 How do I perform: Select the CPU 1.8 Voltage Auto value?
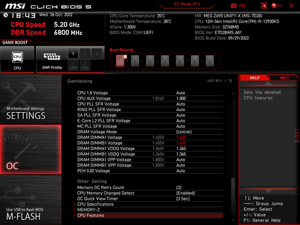pyautogui.click(x=181, y=93)
